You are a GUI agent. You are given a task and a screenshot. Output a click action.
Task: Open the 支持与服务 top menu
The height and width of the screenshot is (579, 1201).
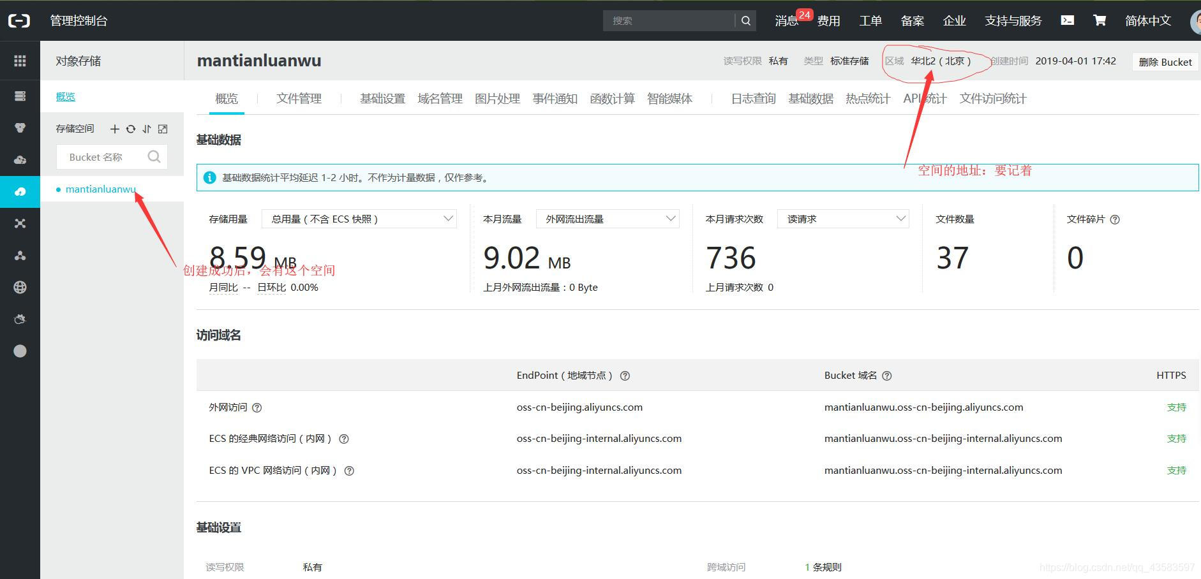pyautogui.click(x=1013, y=20)
